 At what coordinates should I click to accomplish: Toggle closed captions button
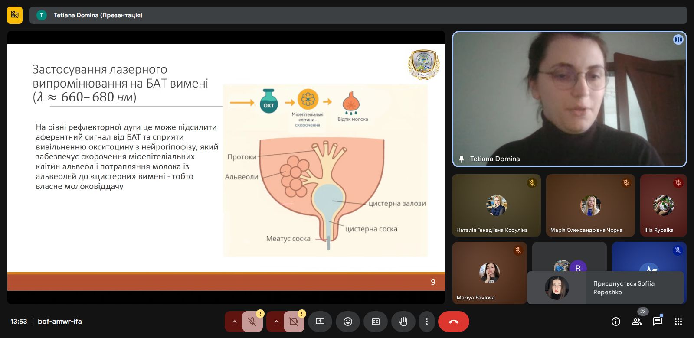point(376,322)
